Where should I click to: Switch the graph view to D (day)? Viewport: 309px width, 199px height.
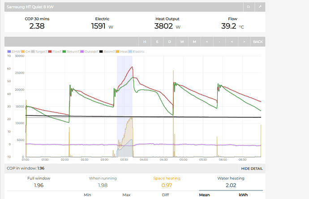point(169,41)
